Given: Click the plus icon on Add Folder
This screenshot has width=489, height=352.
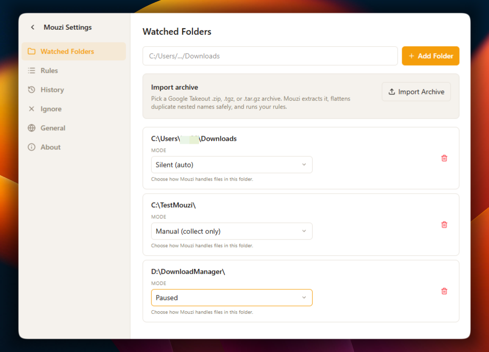Looking at the screenshot, I should pyautogui.click(x=411, y=56).
